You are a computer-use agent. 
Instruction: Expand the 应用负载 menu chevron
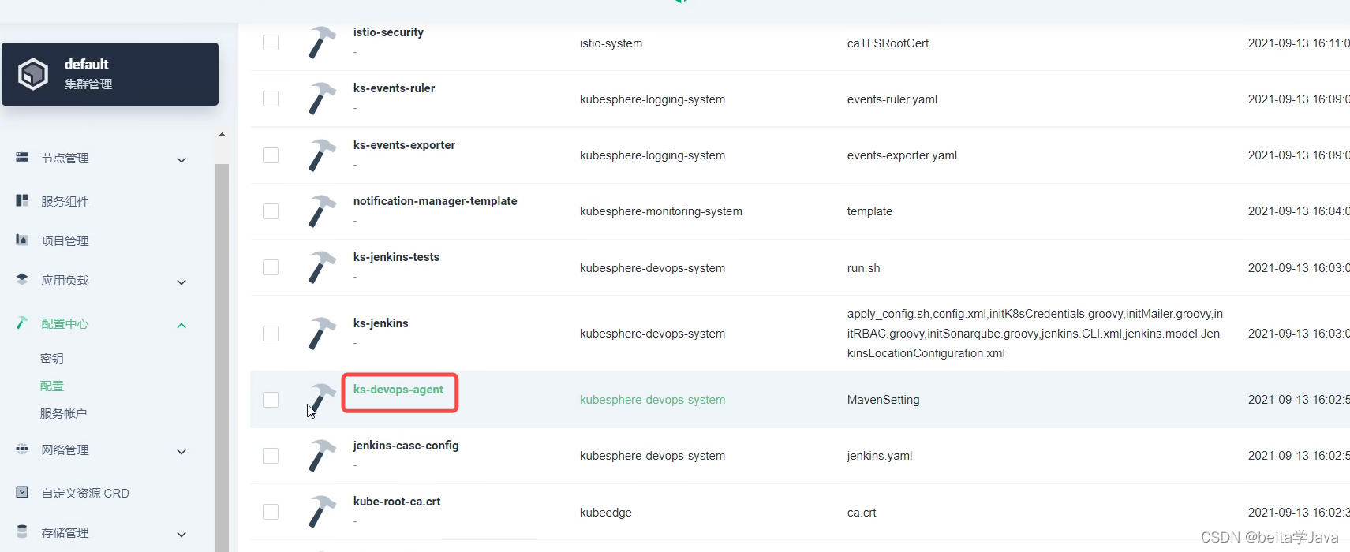coord(181,282)
